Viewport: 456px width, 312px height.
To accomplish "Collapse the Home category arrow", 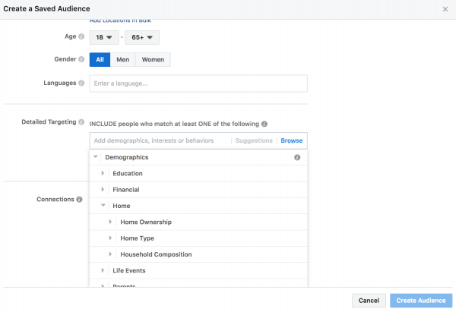I will point(103,206).
